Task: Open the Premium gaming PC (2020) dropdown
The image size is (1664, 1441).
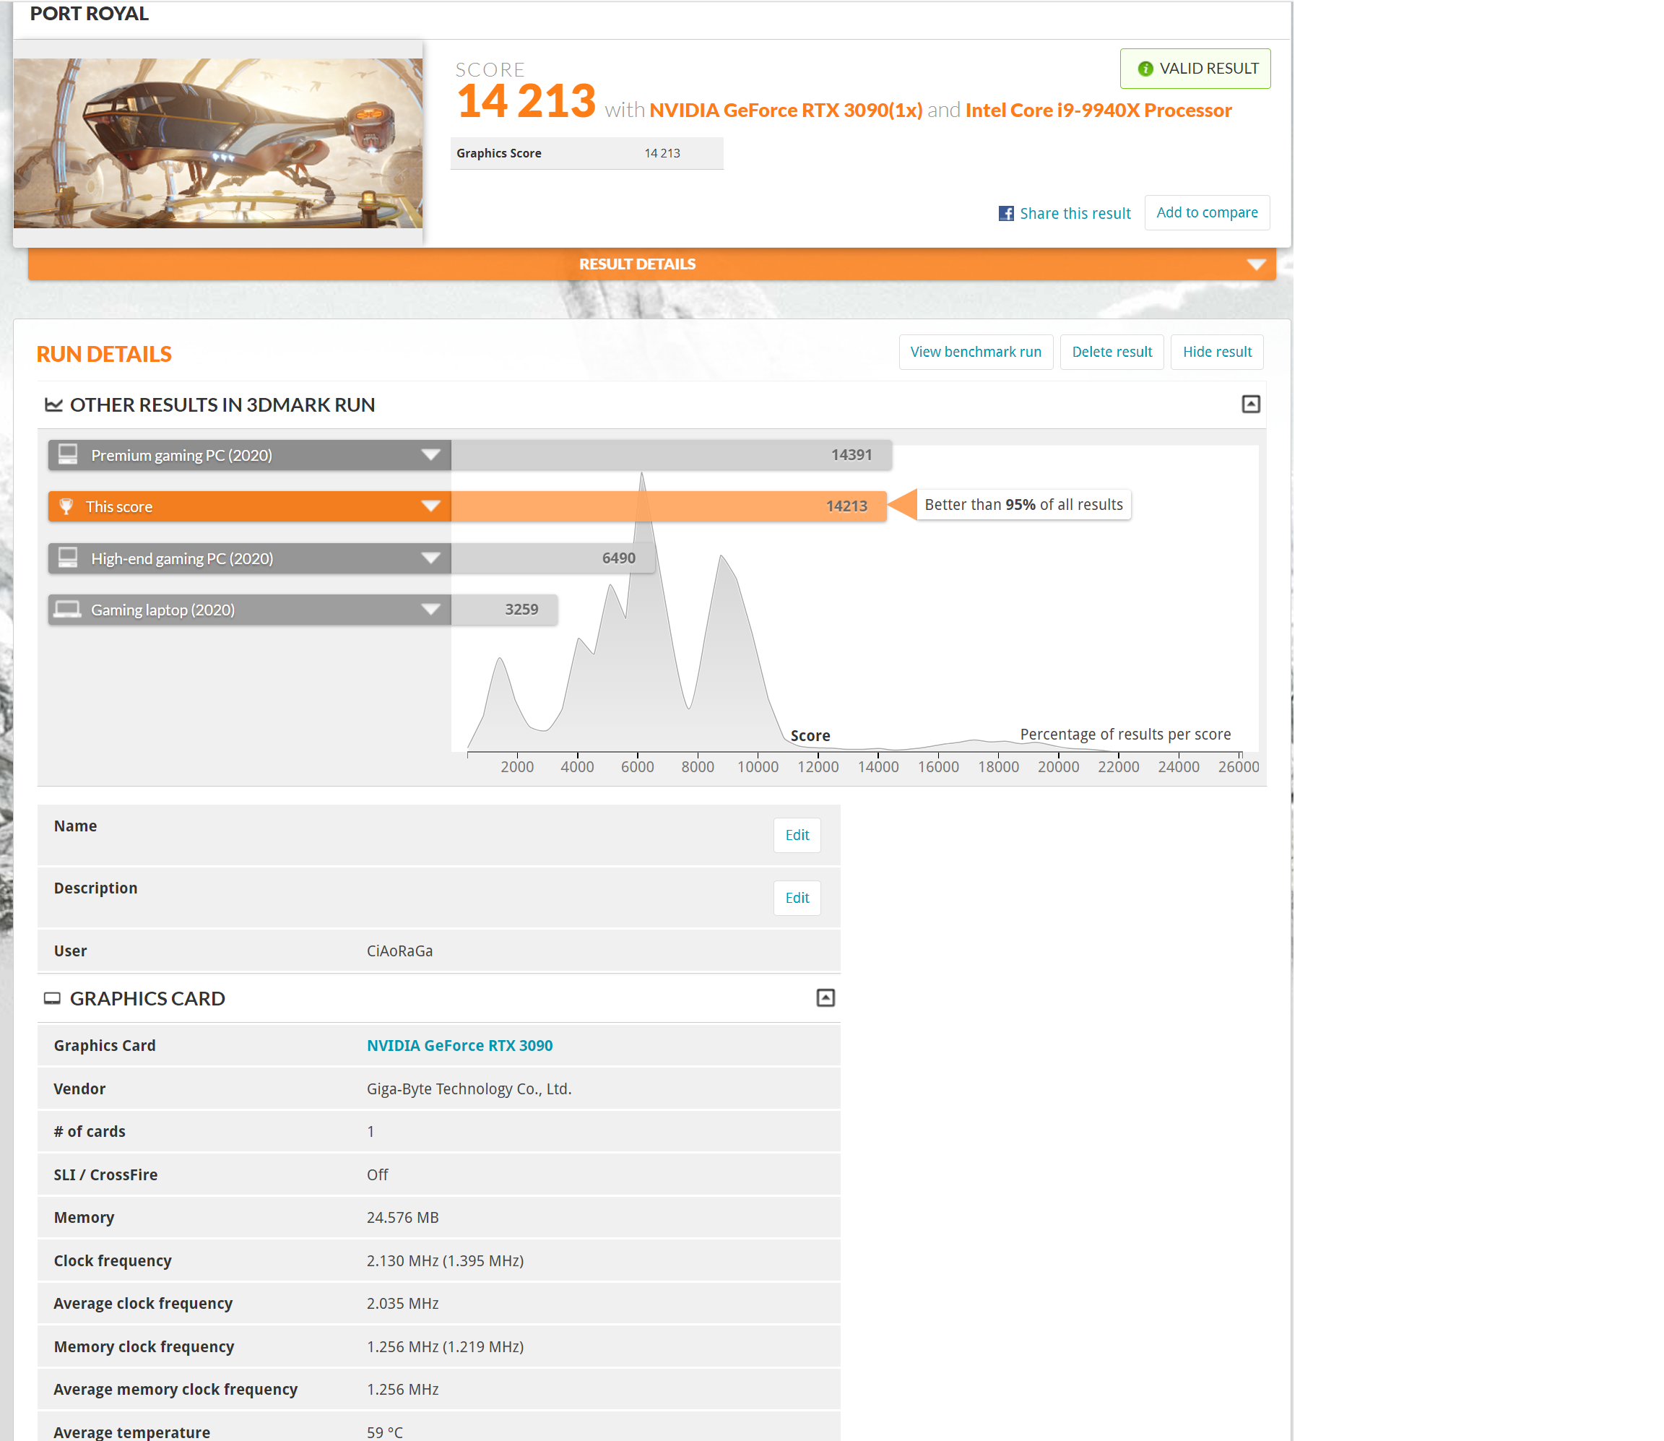Action: pyautogui.click(x=431, y=455)
